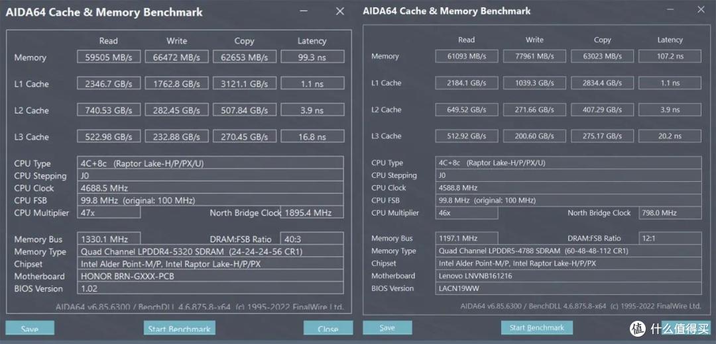This screenshot has height=344, width=716.
Task: Click Save in the right AIDA64 window
Action: [387, 327]
